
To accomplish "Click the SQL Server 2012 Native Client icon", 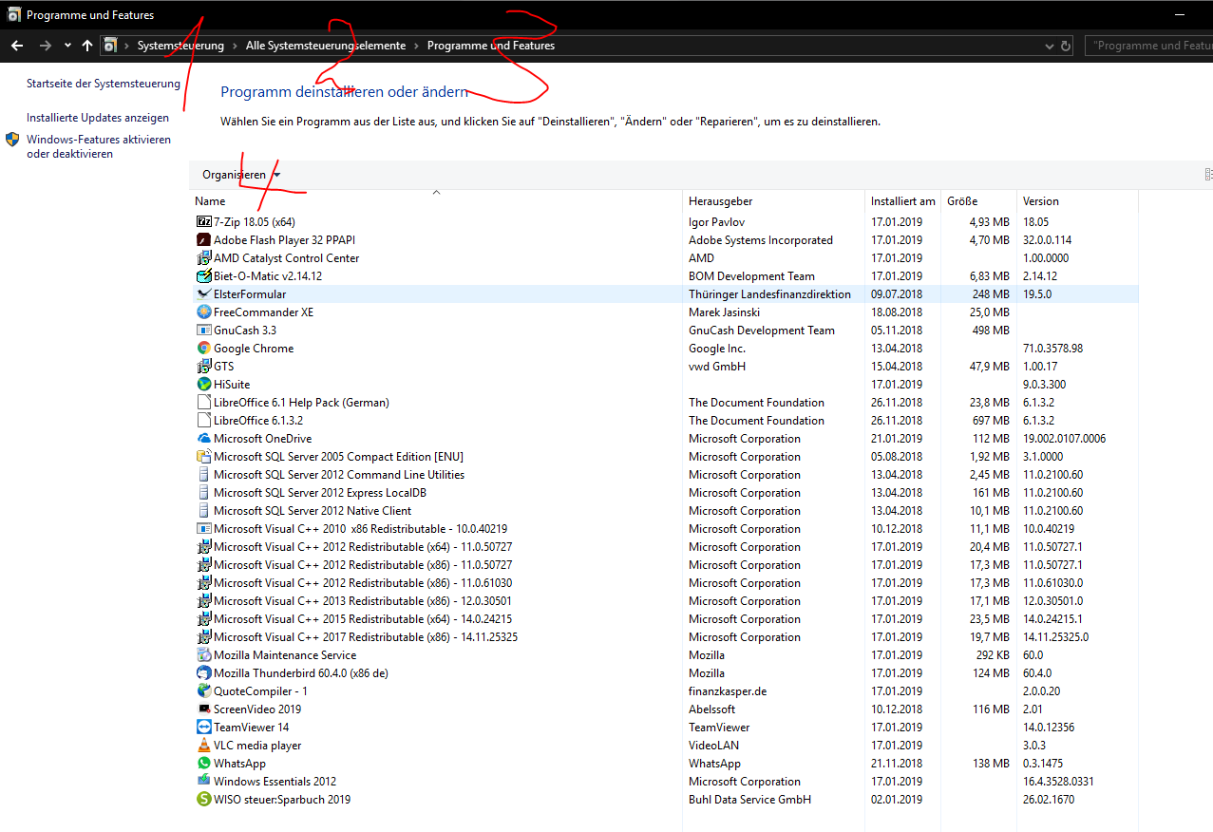I will tap(203, 511).
